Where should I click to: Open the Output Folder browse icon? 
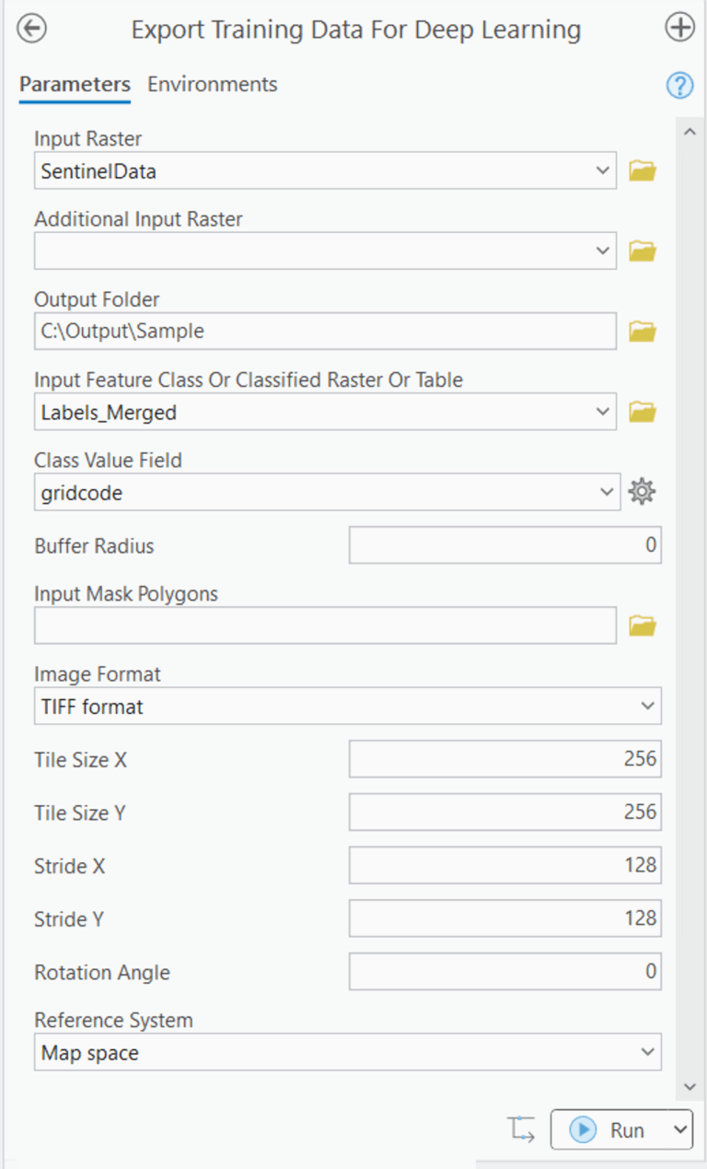[642, 330]
